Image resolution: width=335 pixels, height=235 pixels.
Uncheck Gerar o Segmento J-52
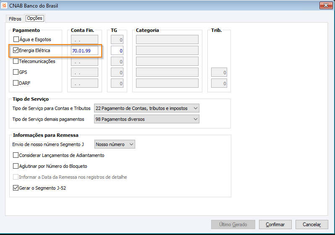pyautogui.click(x=16, y=188)
